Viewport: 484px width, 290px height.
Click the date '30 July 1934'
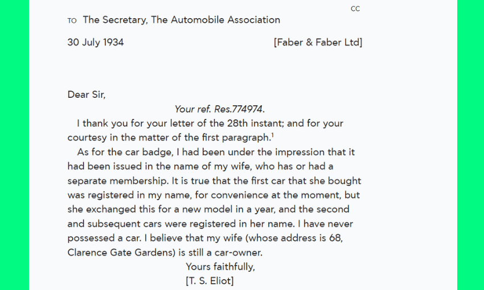point(96,42)
